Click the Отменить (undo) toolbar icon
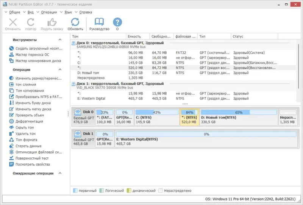 click(13, 22)
